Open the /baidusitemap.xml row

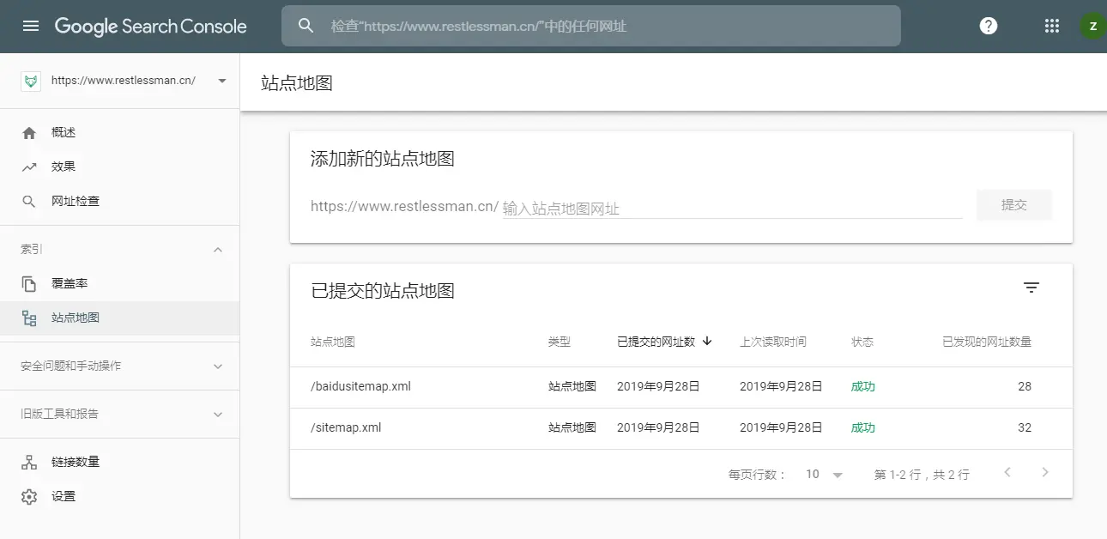pyautogui.click(x=681, y=387)
